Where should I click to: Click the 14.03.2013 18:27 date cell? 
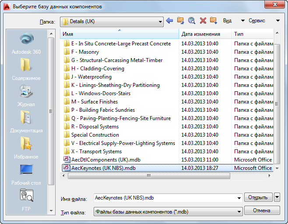[200, 168]
